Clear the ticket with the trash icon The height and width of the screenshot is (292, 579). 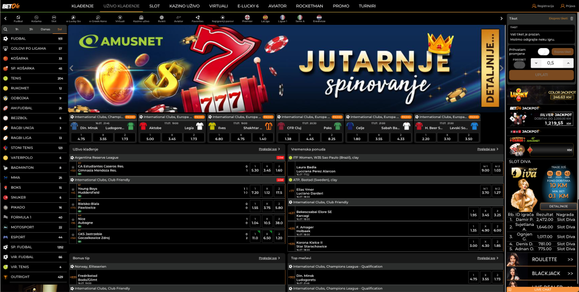pyautogui.click(x=572, y=18)
